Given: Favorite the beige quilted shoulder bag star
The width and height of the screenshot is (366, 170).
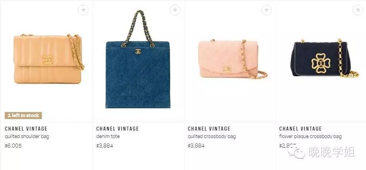Looking at the screenshot, I should pyautogui.click(x=83, y=10).
